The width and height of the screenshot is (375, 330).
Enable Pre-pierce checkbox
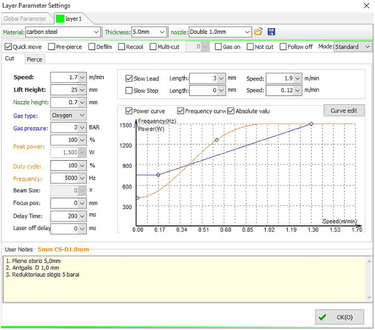click(x=51, y=47)
